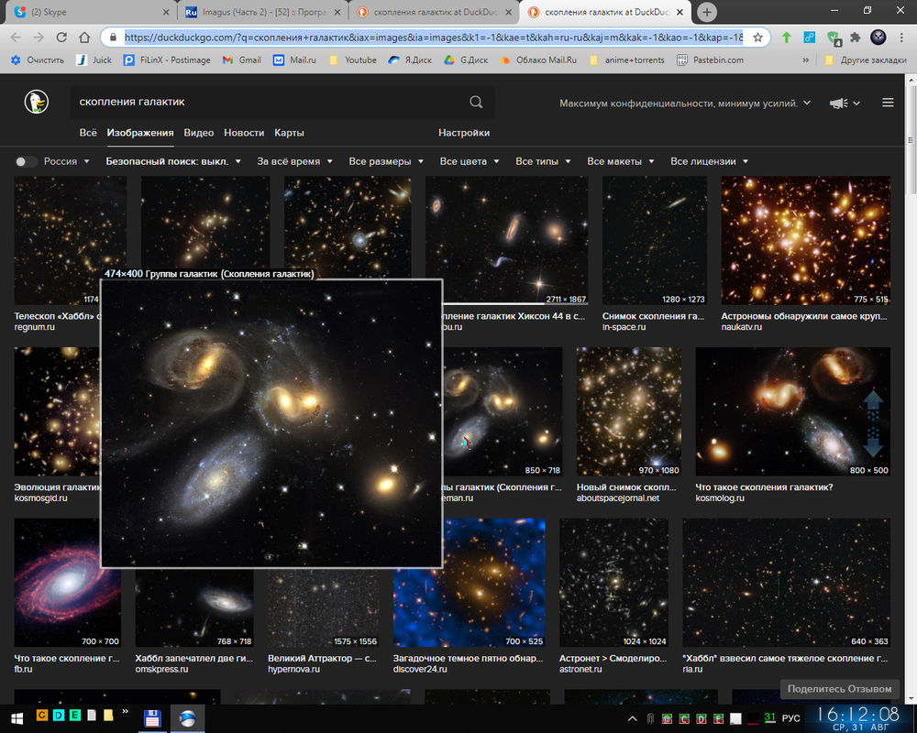Click the taskbar clock
The image size is (917, 733).
pyautogui.click(x=858, y=718)
